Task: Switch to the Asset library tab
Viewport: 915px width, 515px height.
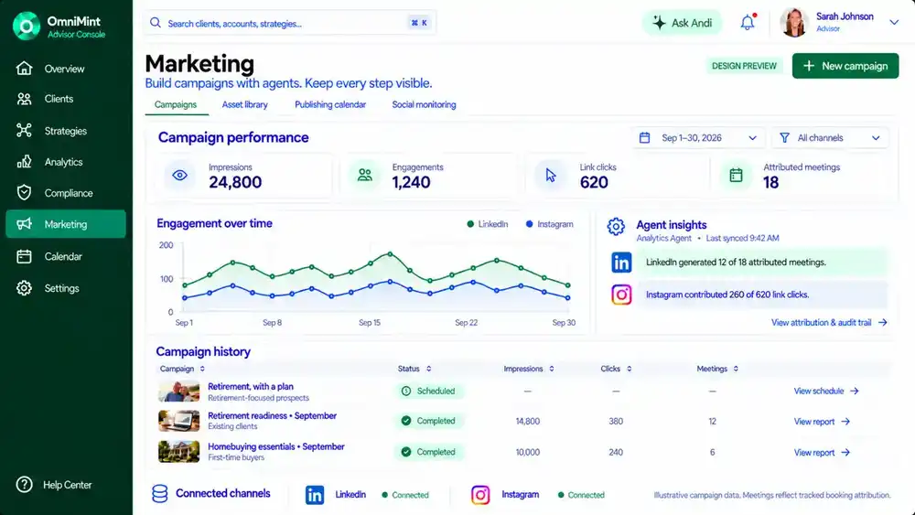Action: (244, 105)
